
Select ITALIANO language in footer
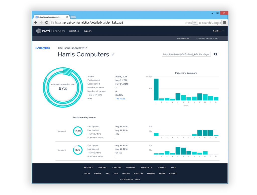tap(173, 173)
